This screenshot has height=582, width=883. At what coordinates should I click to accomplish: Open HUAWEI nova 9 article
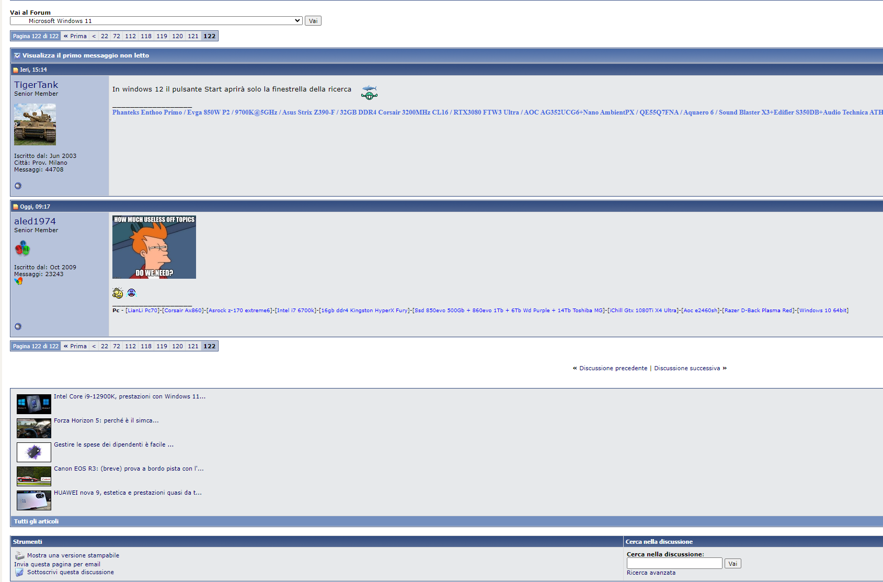coord(128,493)
